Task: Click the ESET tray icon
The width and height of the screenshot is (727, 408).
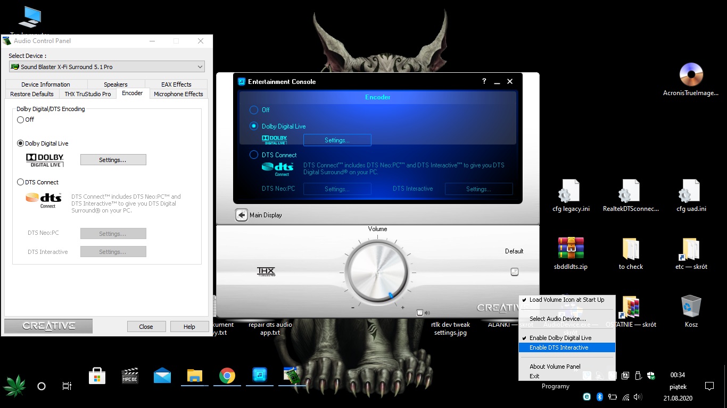Action: 586,397
